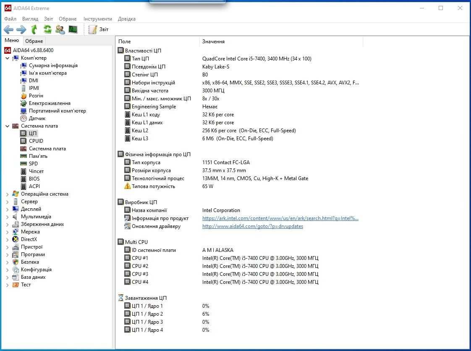Click the Пристрої devices icon
The height and width of the screenshot is (351, 471).
15,247
